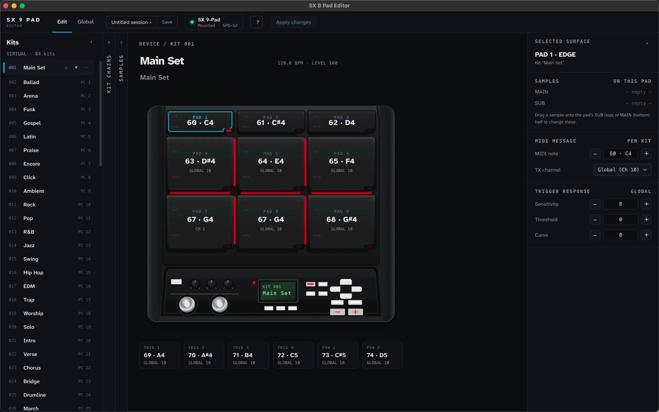Select kit 004 Funk

49,109
